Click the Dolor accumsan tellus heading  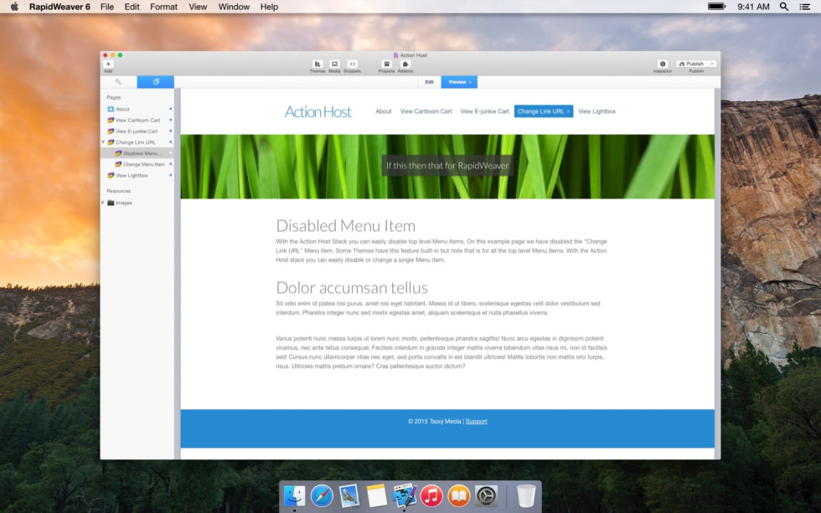pyautogui.click(x=352, y=288)
